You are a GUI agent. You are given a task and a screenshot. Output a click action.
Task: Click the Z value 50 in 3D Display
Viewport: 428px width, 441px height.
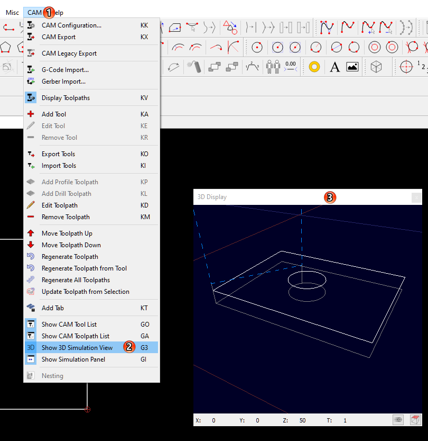coord(302,420)
